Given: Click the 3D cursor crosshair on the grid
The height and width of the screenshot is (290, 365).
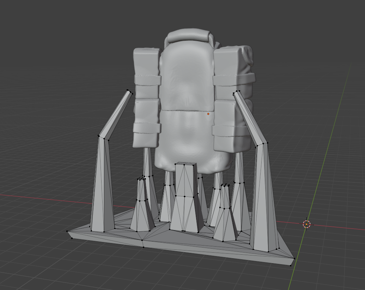Looking at the screenshot, I should (x=306, y=224).
